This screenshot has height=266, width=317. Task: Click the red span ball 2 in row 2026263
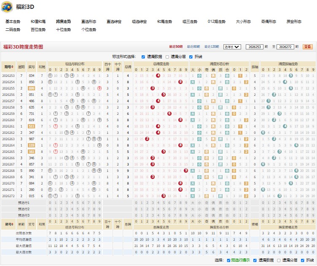pyautogui.click(x=147, y=139)
